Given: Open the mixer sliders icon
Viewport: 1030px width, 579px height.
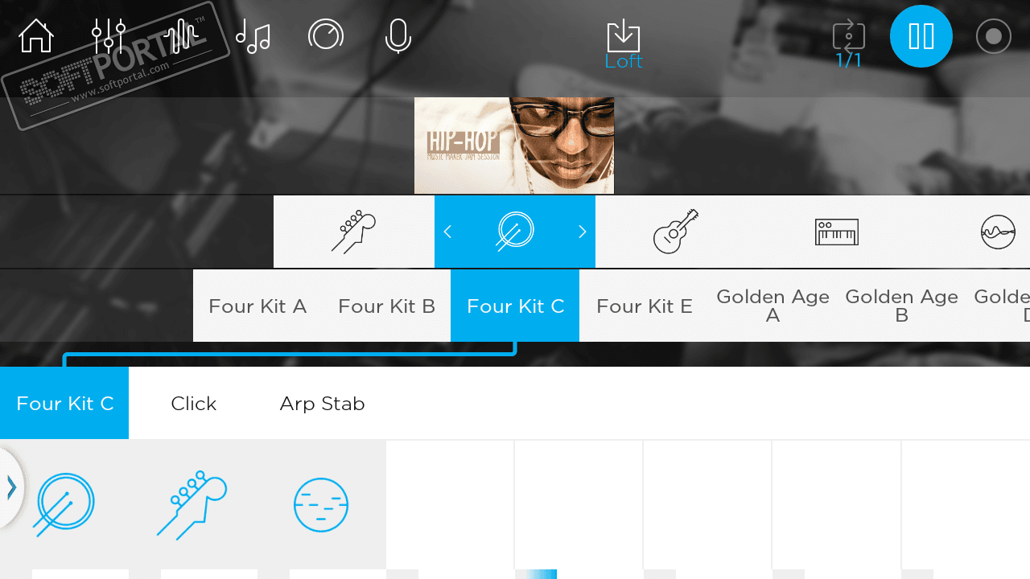Looking at the screenshot, I should (x=109, y=36).
